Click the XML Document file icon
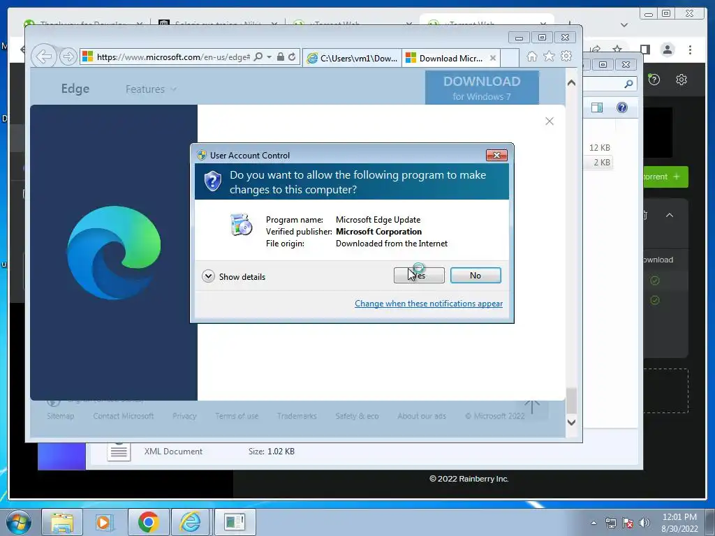715x536 pixels. (x=119, y=452)
